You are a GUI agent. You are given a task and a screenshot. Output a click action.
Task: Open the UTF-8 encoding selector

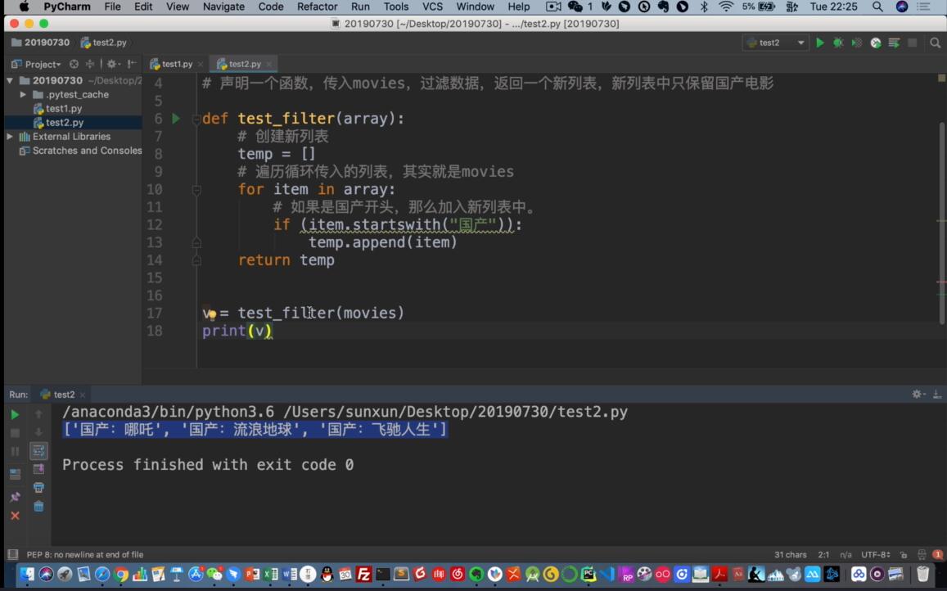pos(875,555)
